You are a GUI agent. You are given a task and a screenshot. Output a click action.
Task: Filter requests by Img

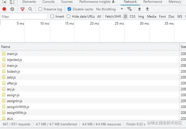(x=141, y=17)
